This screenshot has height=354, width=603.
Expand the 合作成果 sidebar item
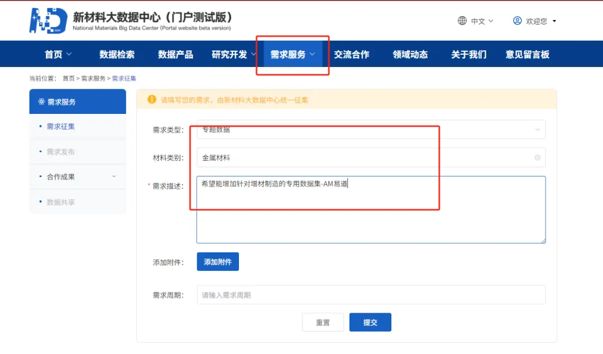click(x=78, y=176)
